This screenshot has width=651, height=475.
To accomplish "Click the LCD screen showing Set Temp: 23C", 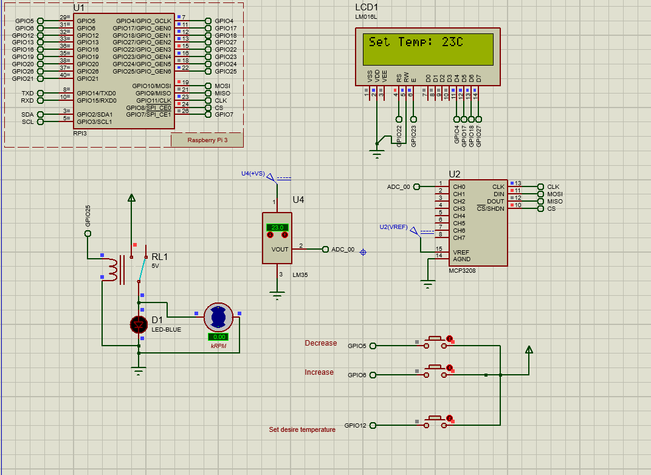I will click(x=428, y=49).
